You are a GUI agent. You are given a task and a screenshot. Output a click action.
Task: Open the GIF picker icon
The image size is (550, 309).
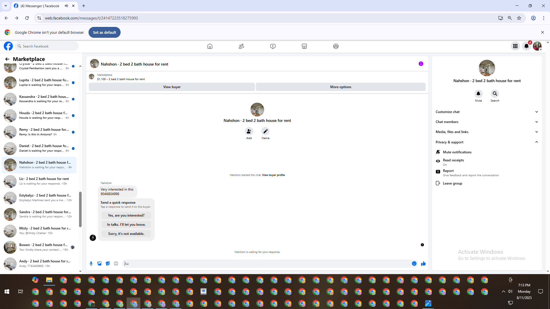click(x=116, y=264)
